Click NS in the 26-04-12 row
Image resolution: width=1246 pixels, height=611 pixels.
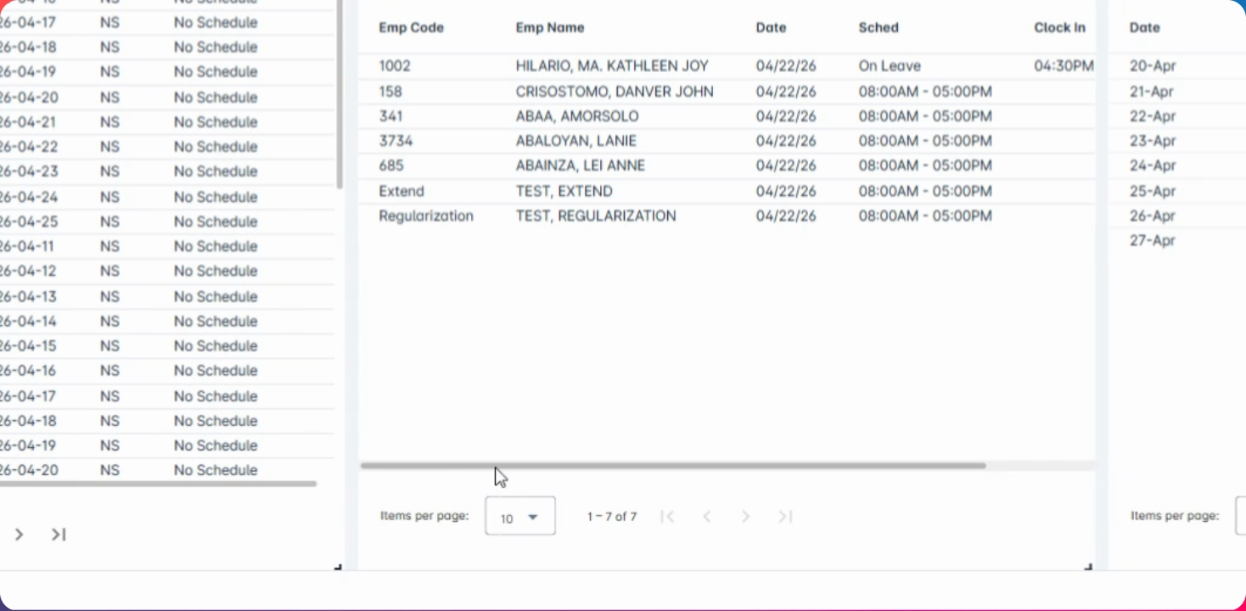(x=109, y=271)
